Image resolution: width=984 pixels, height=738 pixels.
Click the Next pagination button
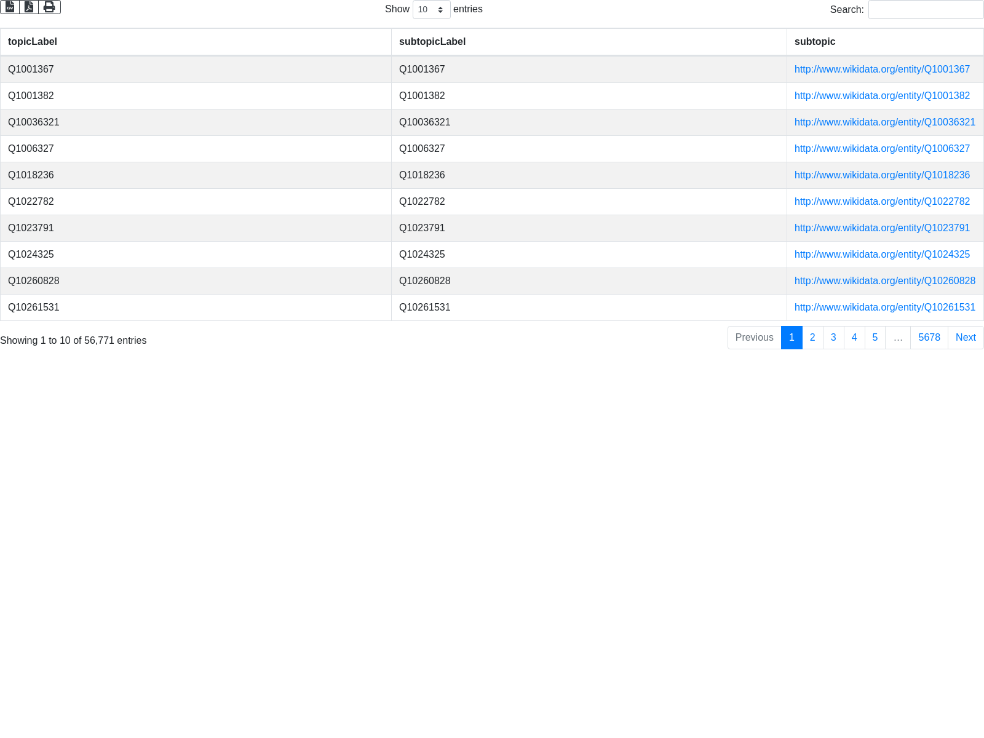(966, 338)
